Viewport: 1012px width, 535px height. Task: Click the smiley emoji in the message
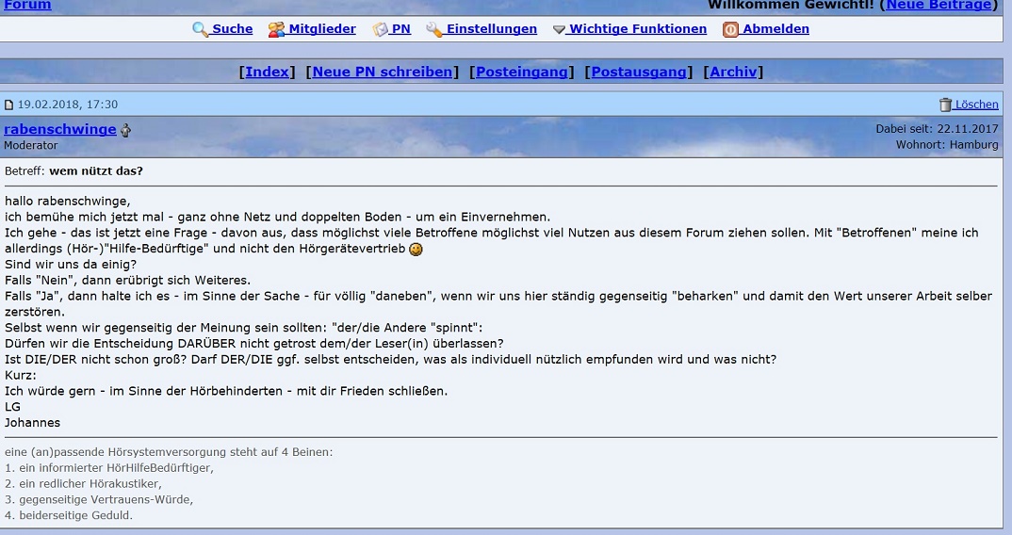[416, 250]
